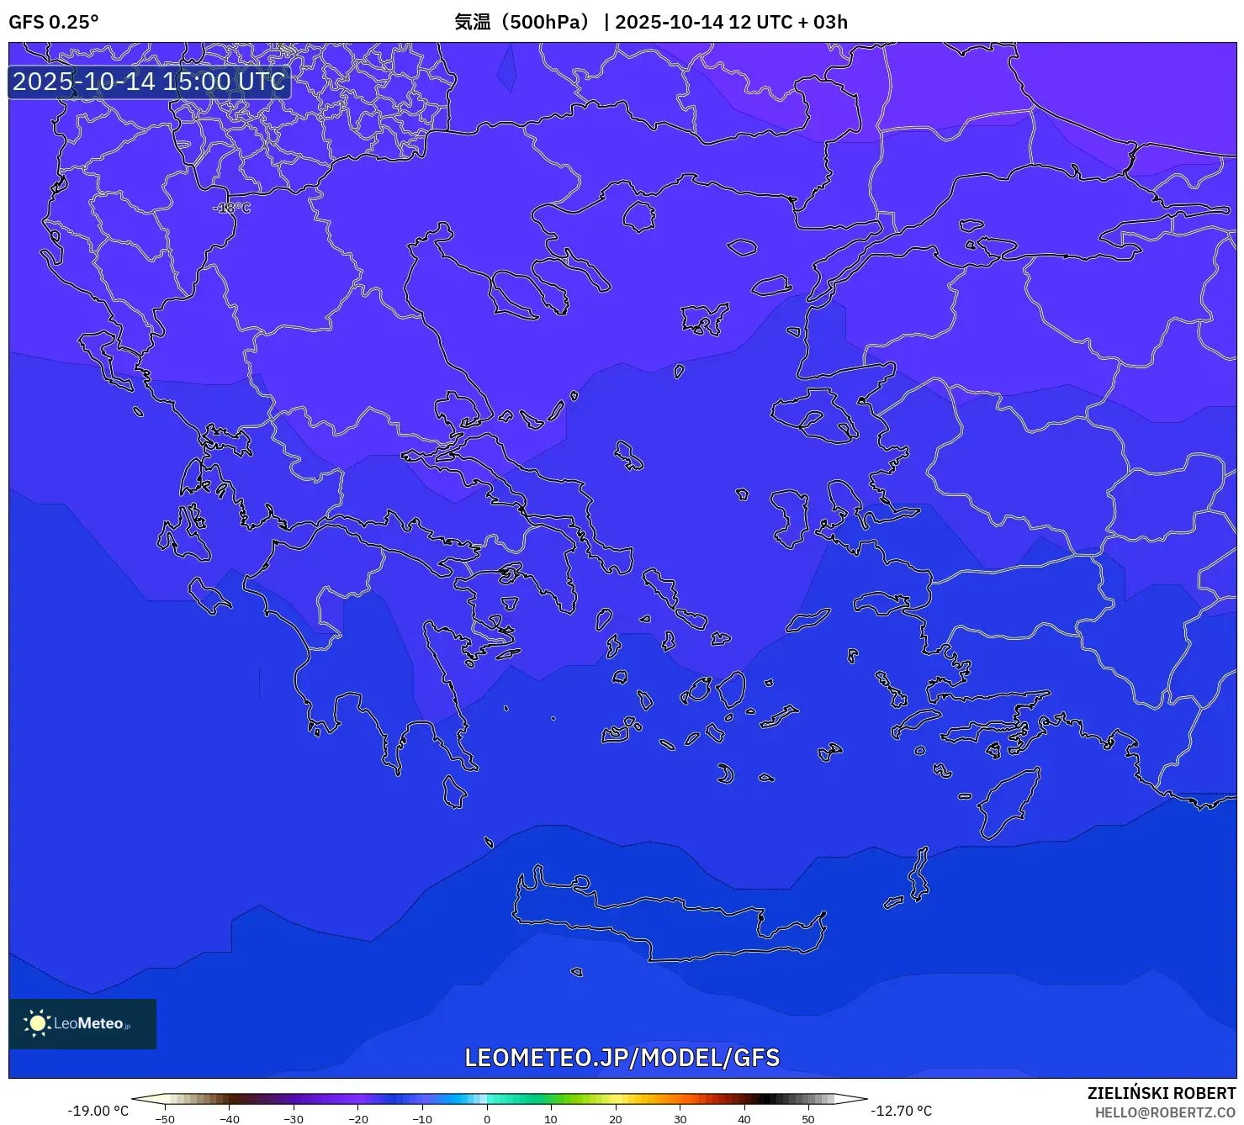Click the GFS 0.25° model label
The width and height of the screenshot is (1244, 1125).
tap(53, 22)
